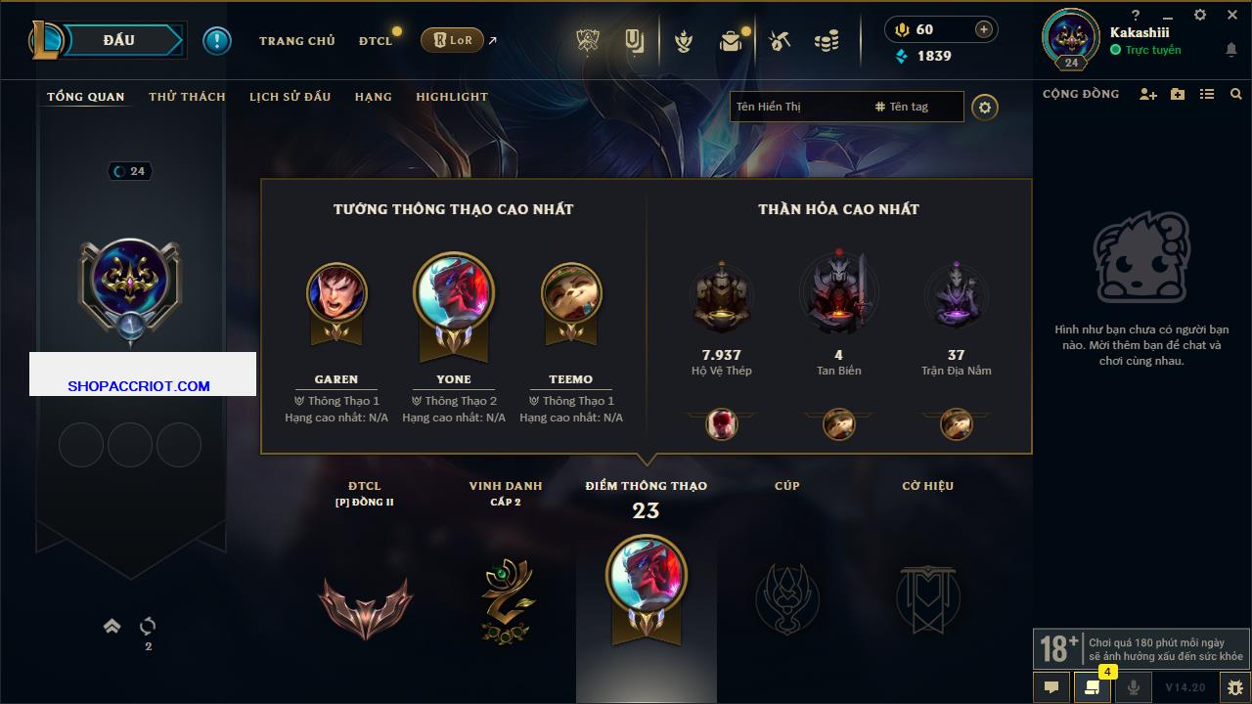Click the Tên Hiển Thị search field
The width and height of the screenshot is (1252, 704).
[x=799, y=107]
